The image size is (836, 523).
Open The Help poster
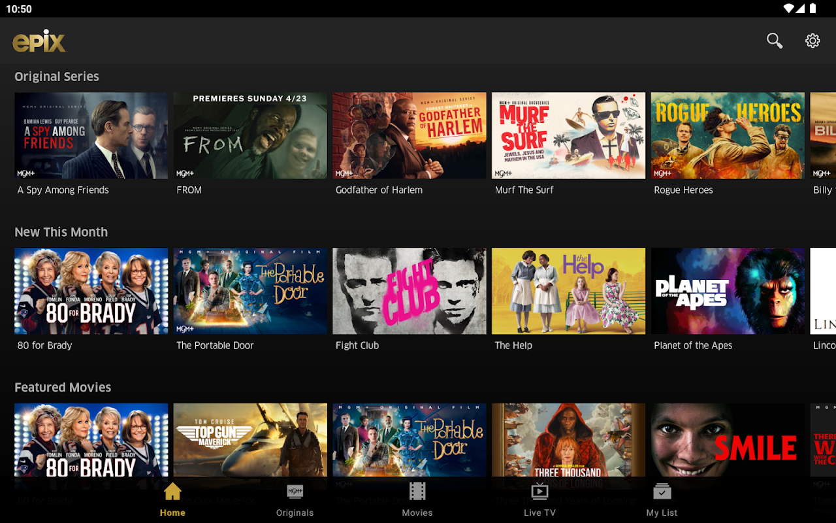568,291
